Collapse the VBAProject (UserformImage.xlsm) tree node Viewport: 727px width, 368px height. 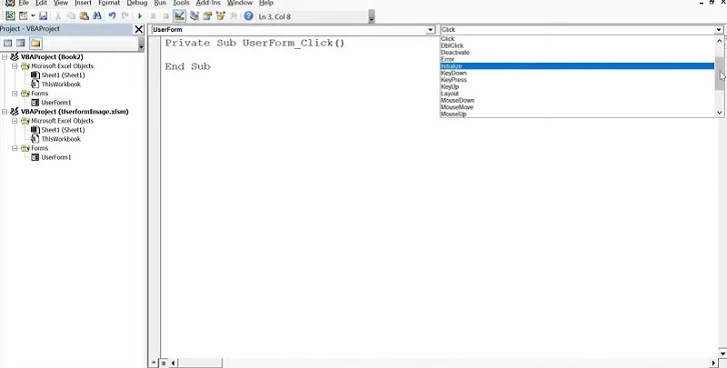[x=5, y=112]
